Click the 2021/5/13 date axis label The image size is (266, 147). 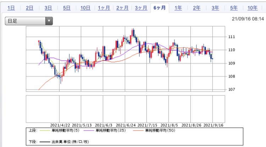click(82, 125)
